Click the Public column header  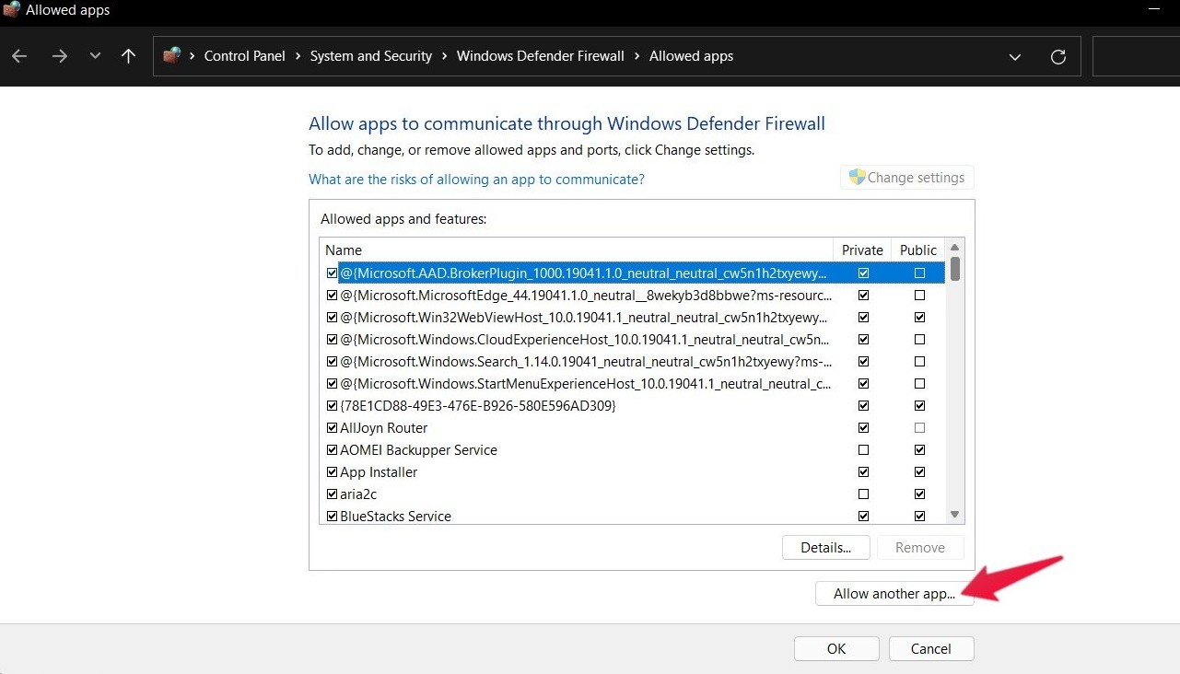(918, 250)
